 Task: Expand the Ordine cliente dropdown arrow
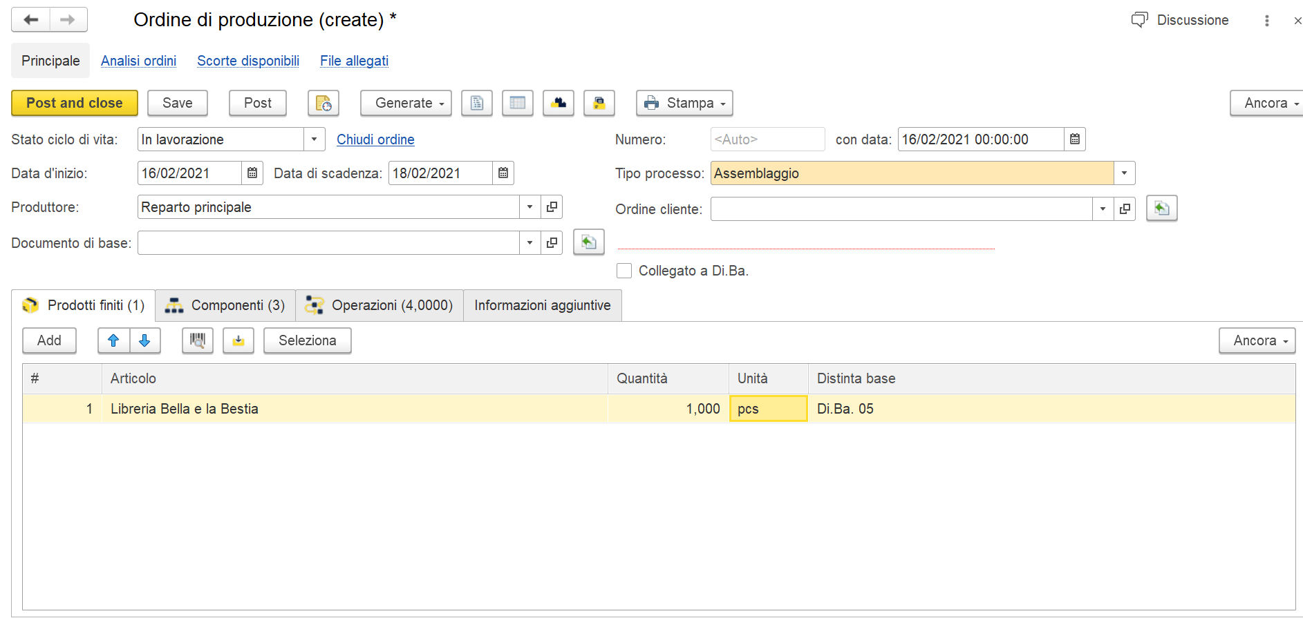[1103, 209]
